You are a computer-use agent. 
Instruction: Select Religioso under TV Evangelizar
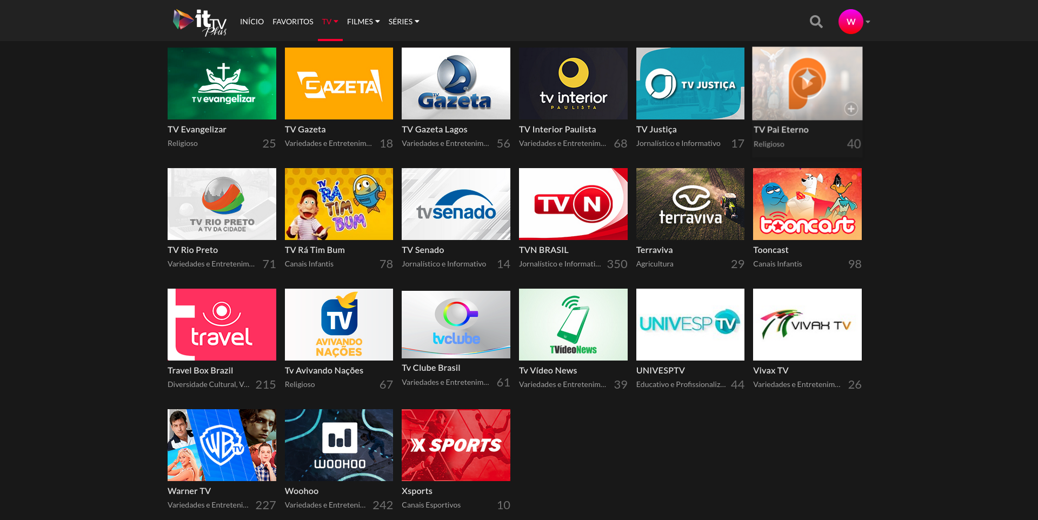[182, 144]
